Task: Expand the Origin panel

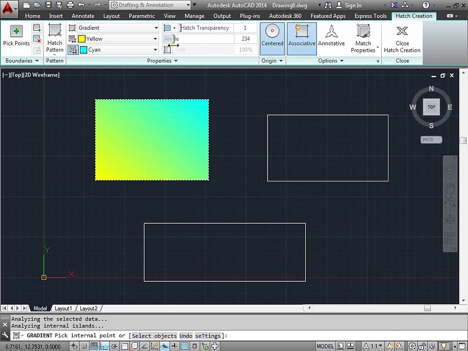Action: 272,60
